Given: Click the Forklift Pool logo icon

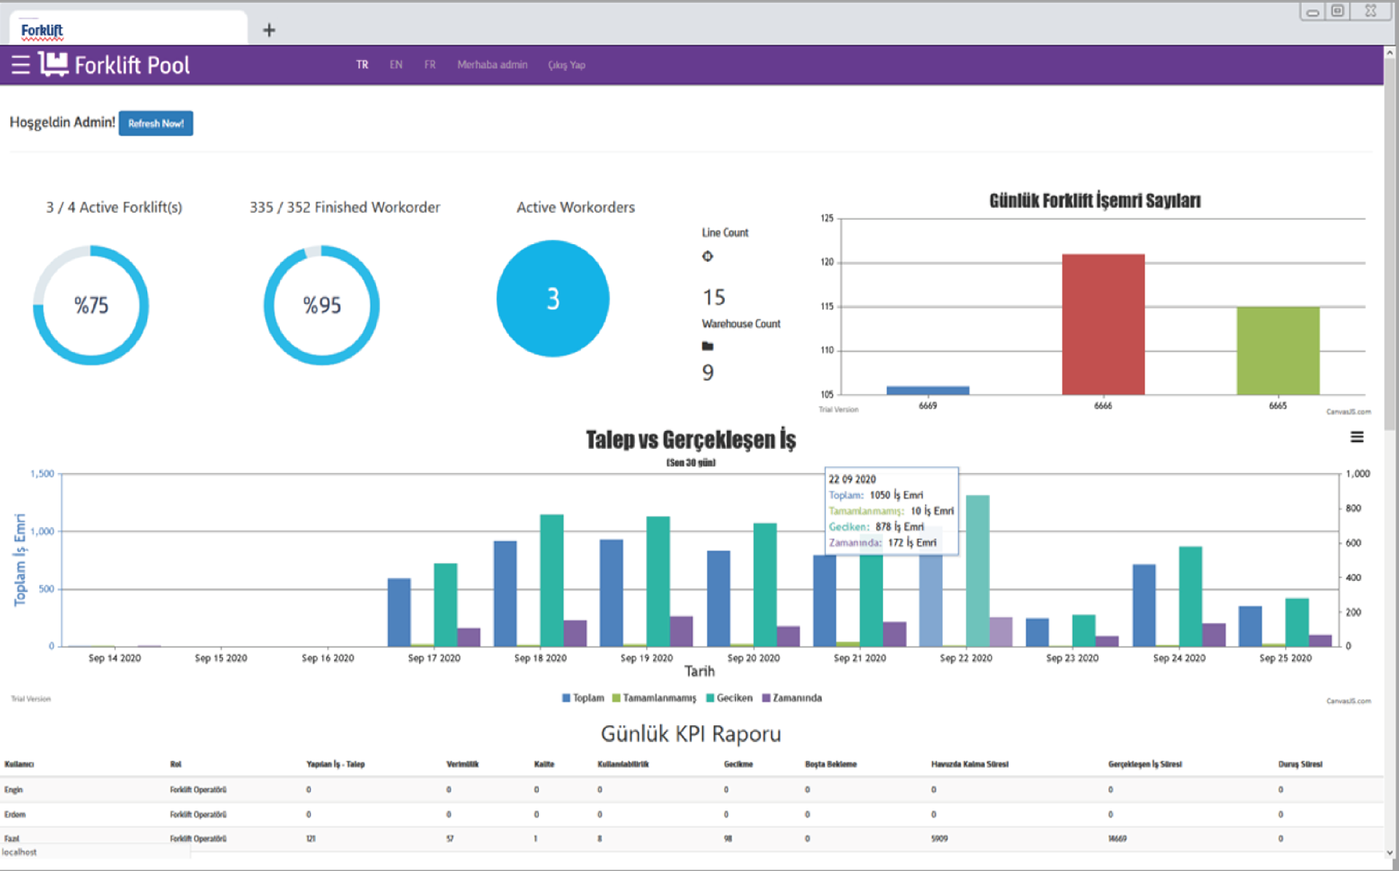Looking at the screenshot, I should point(53,64).
